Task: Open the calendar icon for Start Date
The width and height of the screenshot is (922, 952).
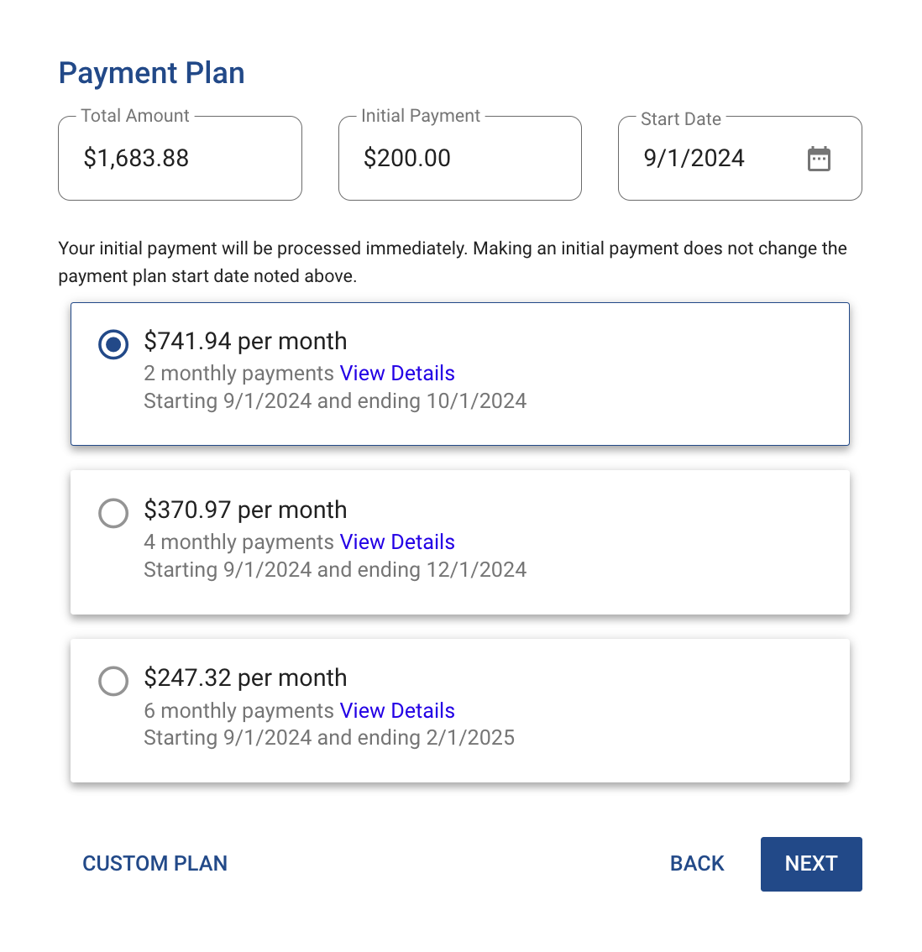Action: pyautogui.click(x=819, y=158)
